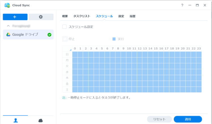Image resolution: width=212 pixels, height=124 pixels.
Task: Click the schedule grid select-all corner triangle
Action: [x=70, y=50]
